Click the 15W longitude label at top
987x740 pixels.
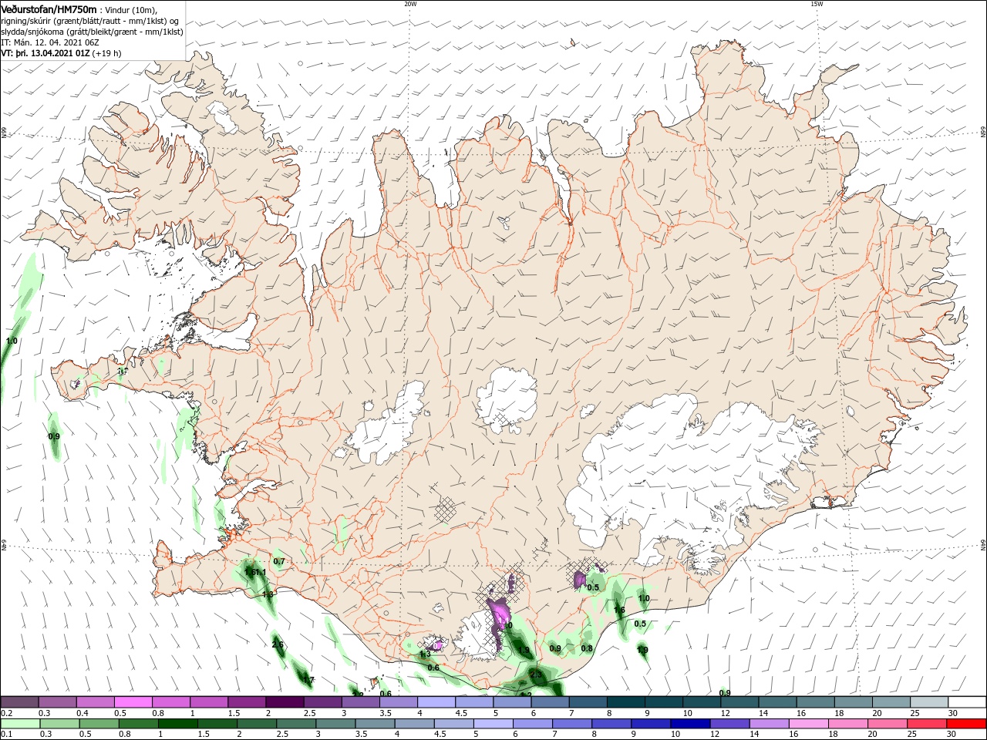[x=817, y=4]
